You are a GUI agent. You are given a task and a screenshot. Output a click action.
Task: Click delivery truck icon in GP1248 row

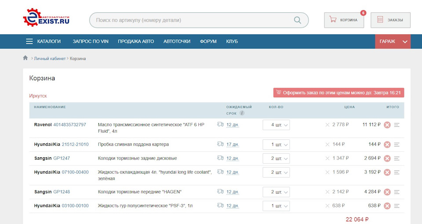point(220,192)
